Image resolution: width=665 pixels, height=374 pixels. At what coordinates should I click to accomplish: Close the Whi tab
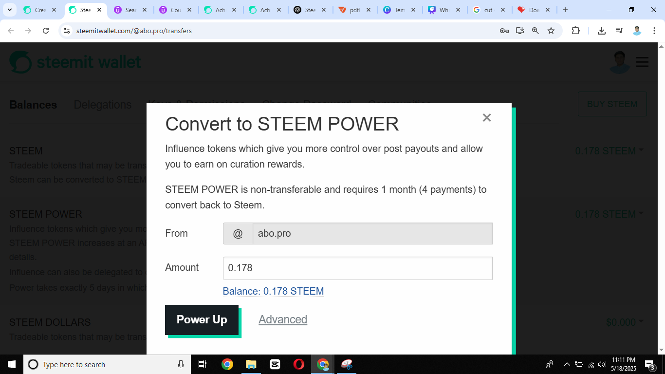tap(458, 10)
